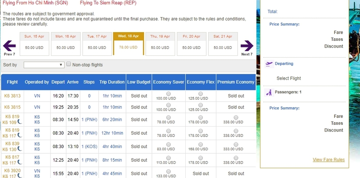Click the 1 (PHN) stop link for 6hr 20min trip
This screenshot has width=360, height=178.
(89, 120)
